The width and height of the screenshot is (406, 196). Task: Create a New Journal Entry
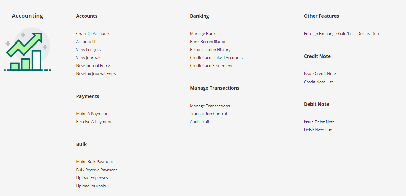coord(93,66)
